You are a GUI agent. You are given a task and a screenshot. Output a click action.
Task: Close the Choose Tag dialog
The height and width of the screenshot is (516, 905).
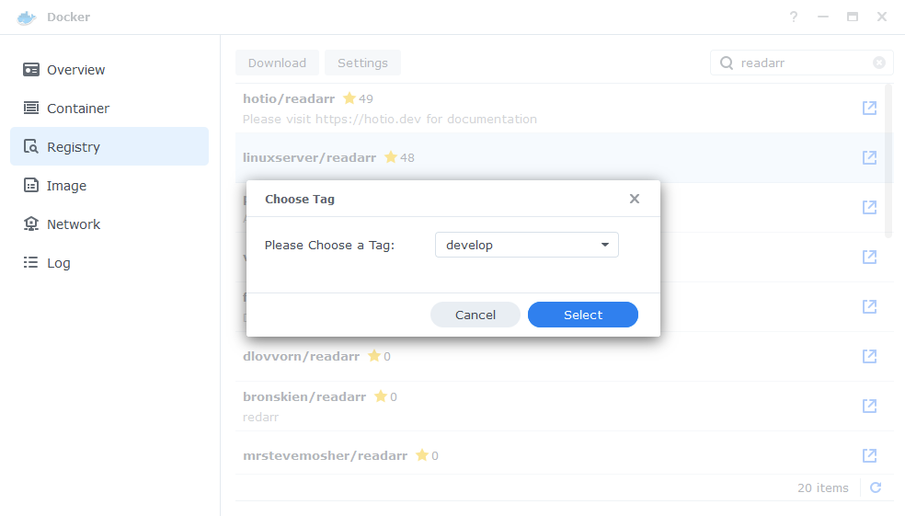point(635,199)
